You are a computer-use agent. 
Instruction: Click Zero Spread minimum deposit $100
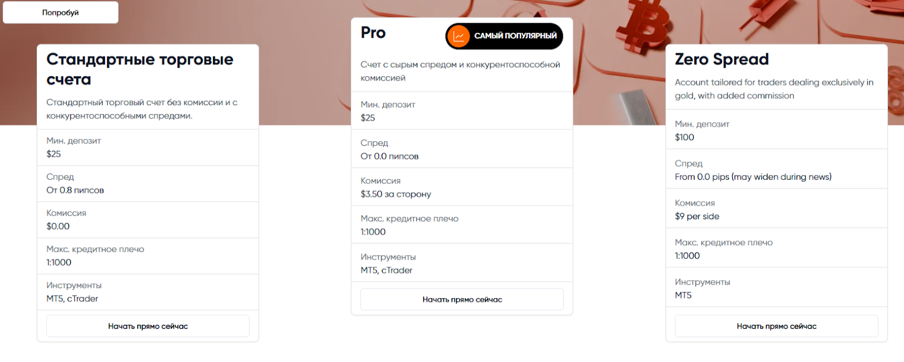click(x=684, y=137)
